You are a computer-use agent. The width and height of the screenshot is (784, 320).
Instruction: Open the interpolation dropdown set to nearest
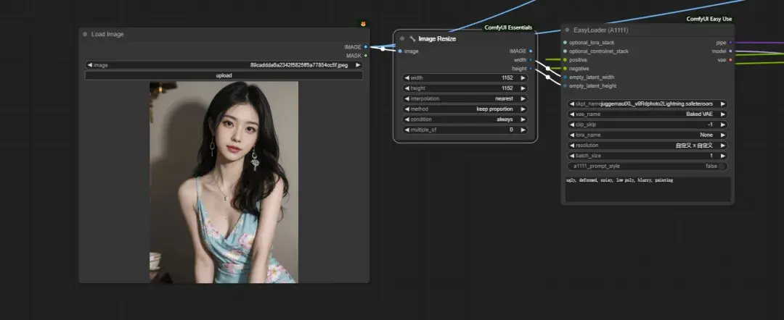465,98
